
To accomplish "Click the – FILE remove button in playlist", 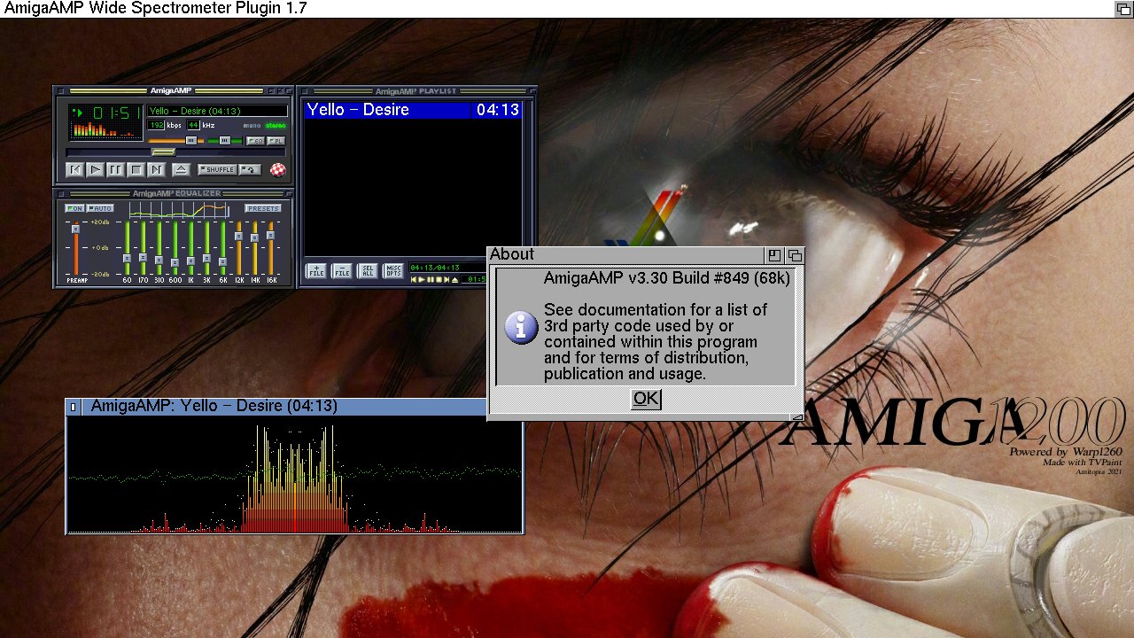I will (x=342, y=270).
